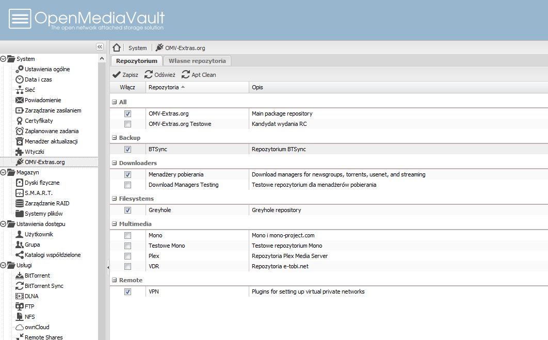Screen dimensions: 548x340
Task: Open Remote Shares in the tree
Action: 44,337
